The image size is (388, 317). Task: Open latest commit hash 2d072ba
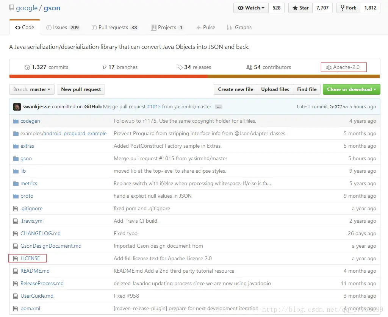338,107
